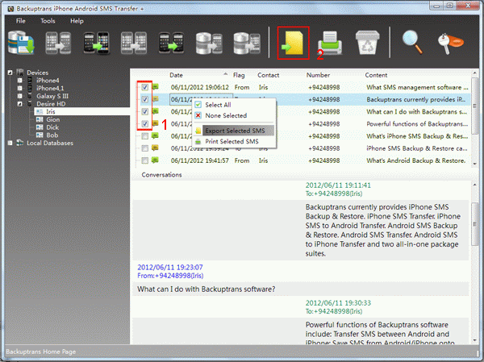The width and height of the screenshot is (484, 362).
Task: Click the red X None Selected icon
Action: point(198,115)
